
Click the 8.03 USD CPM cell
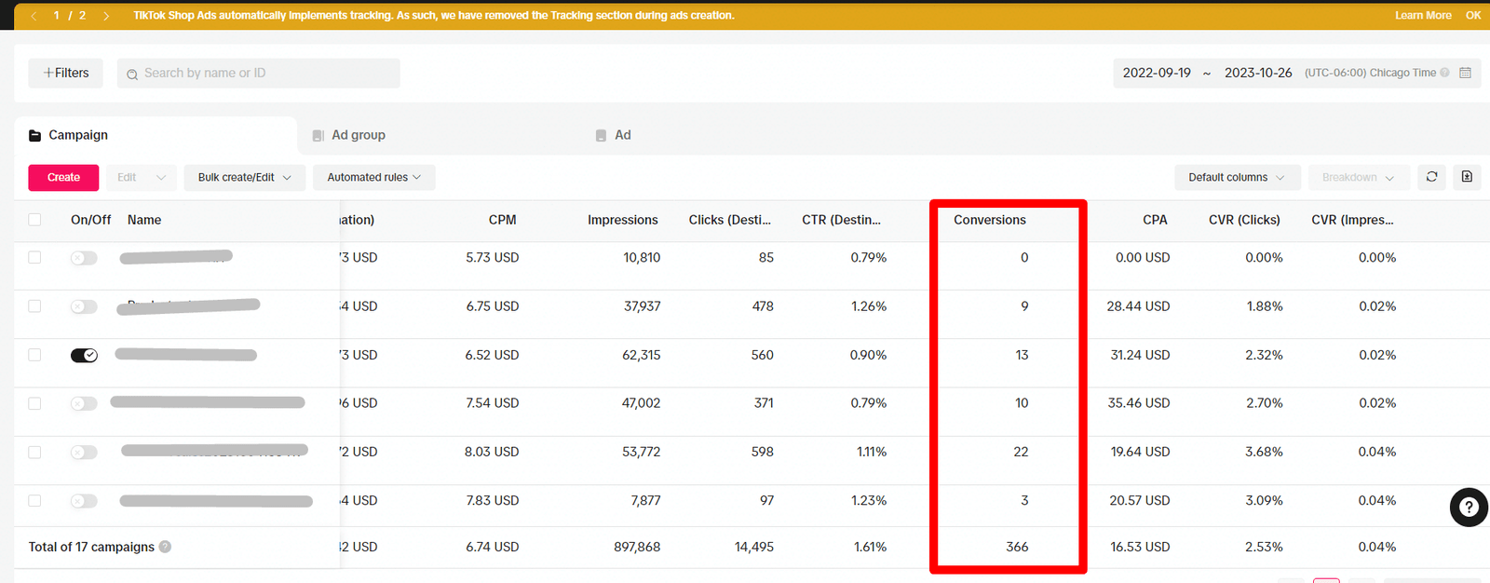[x=492, y=452]
